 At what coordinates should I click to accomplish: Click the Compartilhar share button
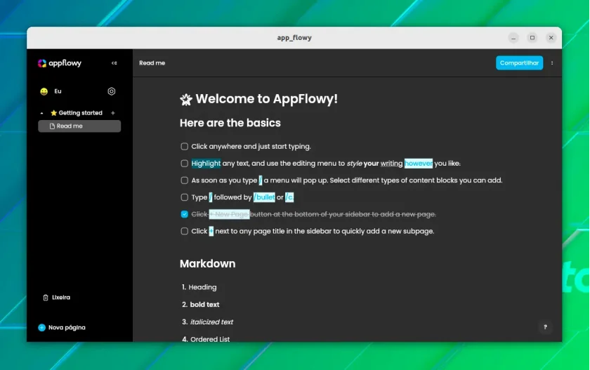click(x=519, y=62)
